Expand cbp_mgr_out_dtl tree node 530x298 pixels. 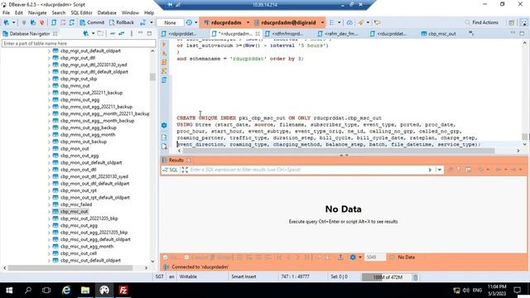coord(49,58)
